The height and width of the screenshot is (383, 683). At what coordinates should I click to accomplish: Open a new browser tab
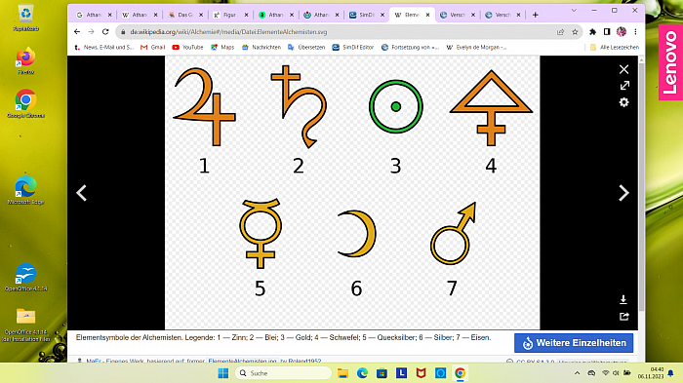coord(536,15)
